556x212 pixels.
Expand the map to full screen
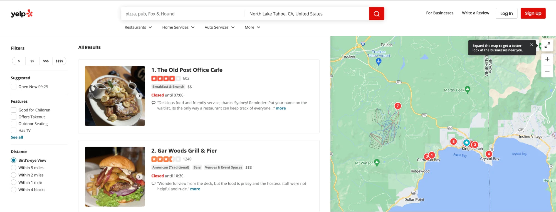click(x=547, y=45)
